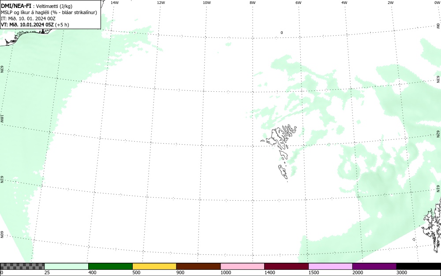Click the 10W longitude label

click(x=207, y=3)
